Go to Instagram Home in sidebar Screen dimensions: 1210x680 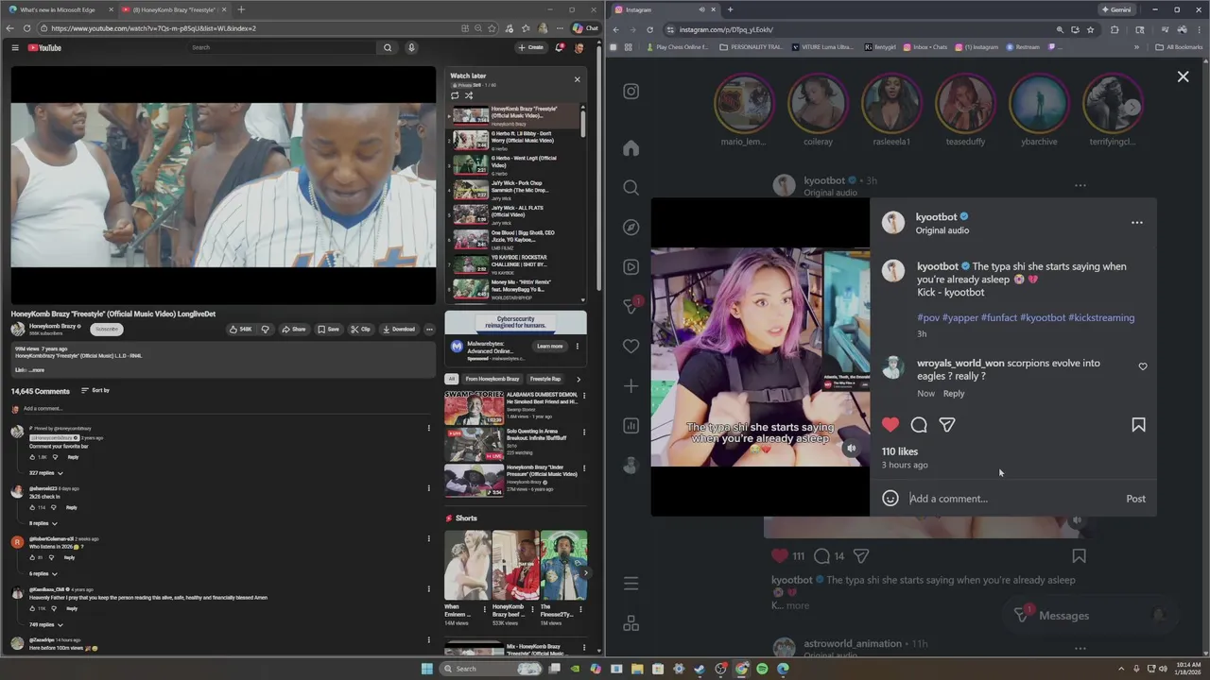coord(631,148)
